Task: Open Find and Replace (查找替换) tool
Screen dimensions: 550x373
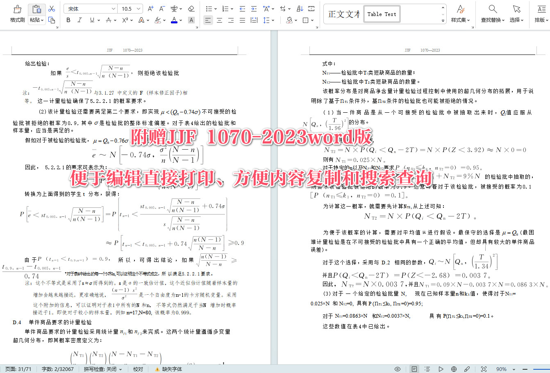Action: 492,14
